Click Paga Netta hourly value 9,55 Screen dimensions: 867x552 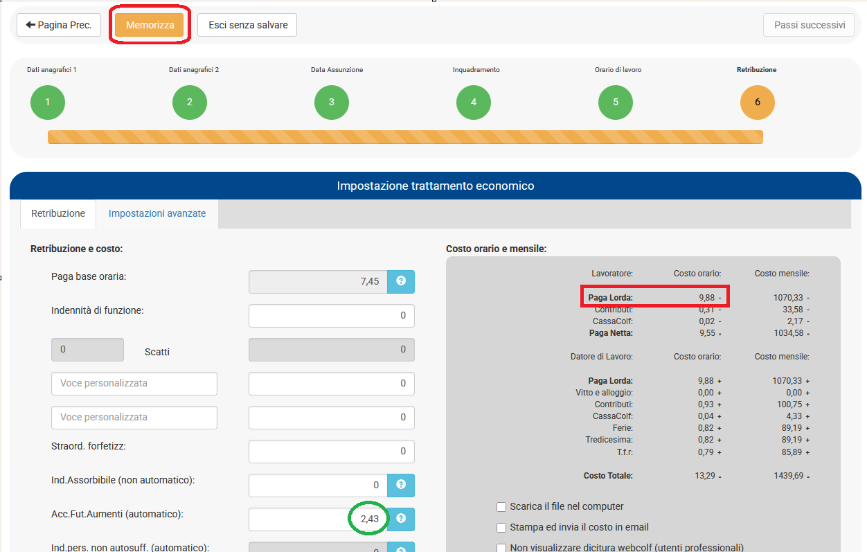(707, 333)
